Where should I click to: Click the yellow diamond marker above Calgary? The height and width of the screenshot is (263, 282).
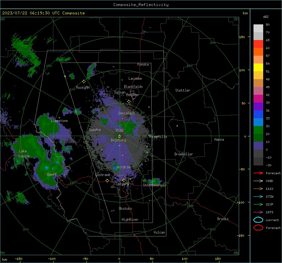pos(124,180)
